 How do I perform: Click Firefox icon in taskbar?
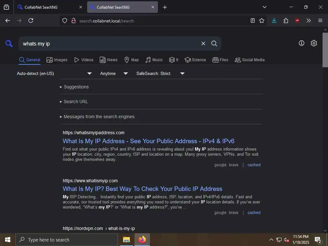(142, 240)
